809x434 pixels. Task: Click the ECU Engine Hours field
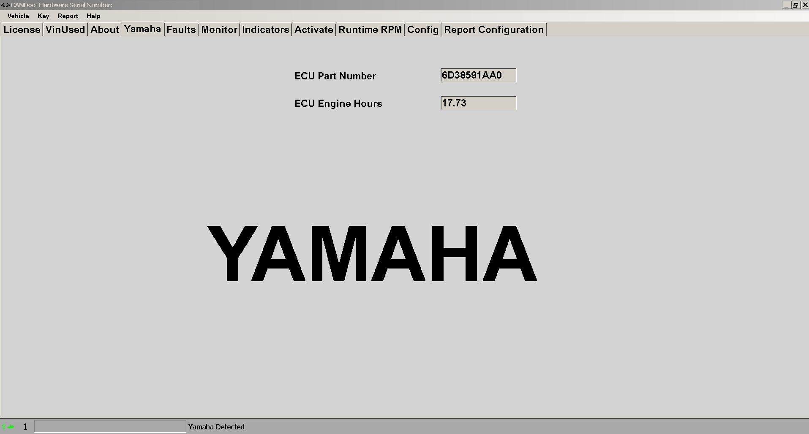click(478, 103)
